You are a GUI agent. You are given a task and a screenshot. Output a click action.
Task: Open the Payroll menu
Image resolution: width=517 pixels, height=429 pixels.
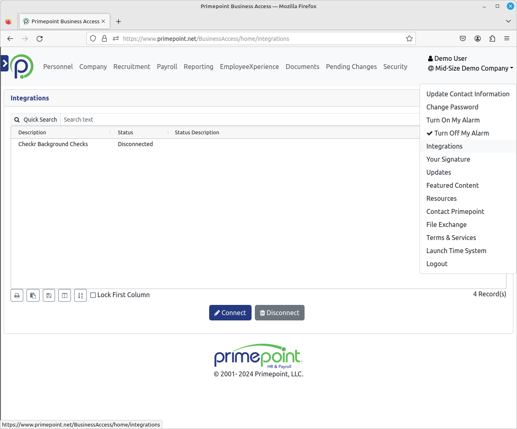pyautogui.click(x=167, y=67)
